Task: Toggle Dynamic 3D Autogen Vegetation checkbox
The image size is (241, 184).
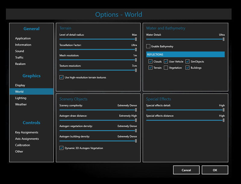Action: pos(61,148)
